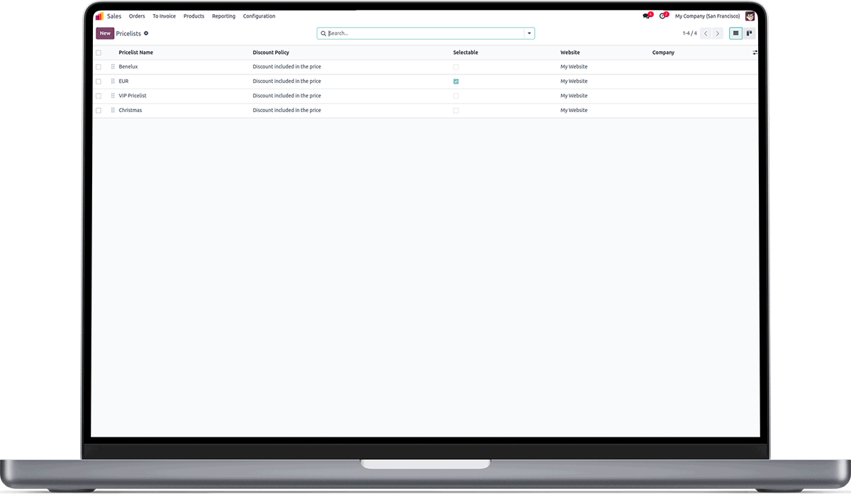Open the EUR pricelist record

click(x=123, y=82)
